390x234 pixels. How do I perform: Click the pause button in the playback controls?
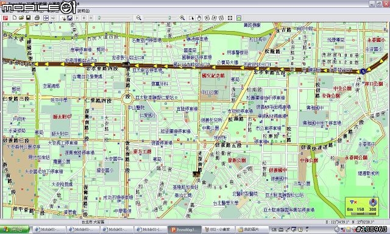(x=91, y=18)
